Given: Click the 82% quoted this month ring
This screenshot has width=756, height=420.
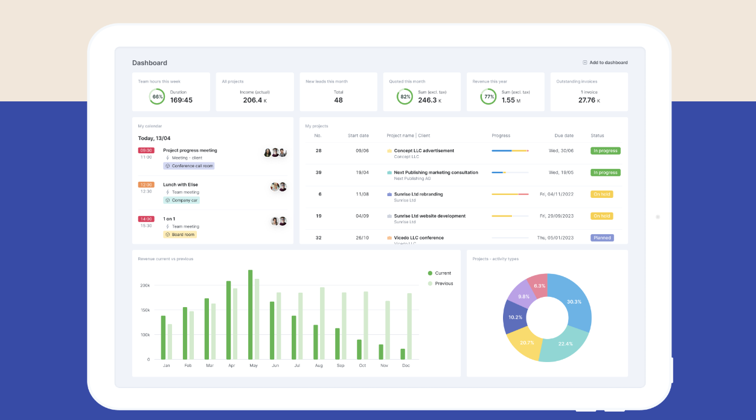Looking at the screenshot, I should tap(405, 97).
